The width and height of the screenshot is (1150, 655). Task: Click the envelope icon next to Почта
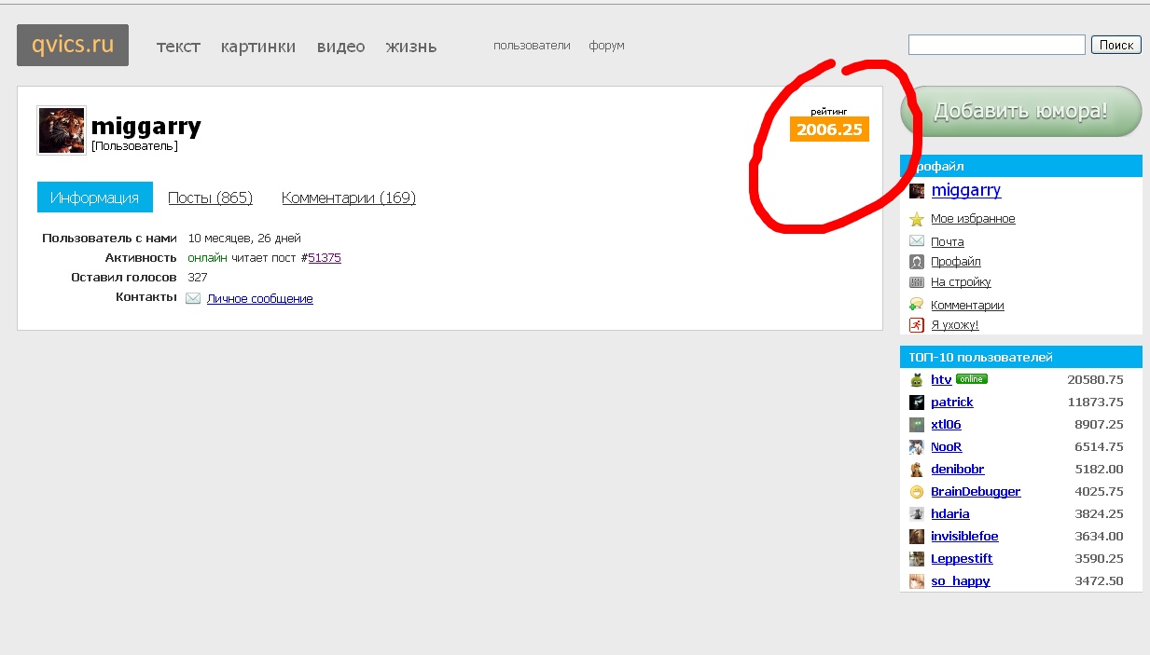[917, 241]
